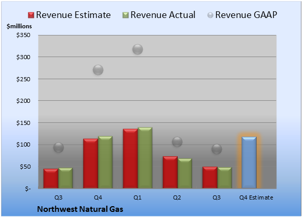The image size is (302, 217).
Task: Click the "$millions" axis unit label
Action: [x=20, y=26]
